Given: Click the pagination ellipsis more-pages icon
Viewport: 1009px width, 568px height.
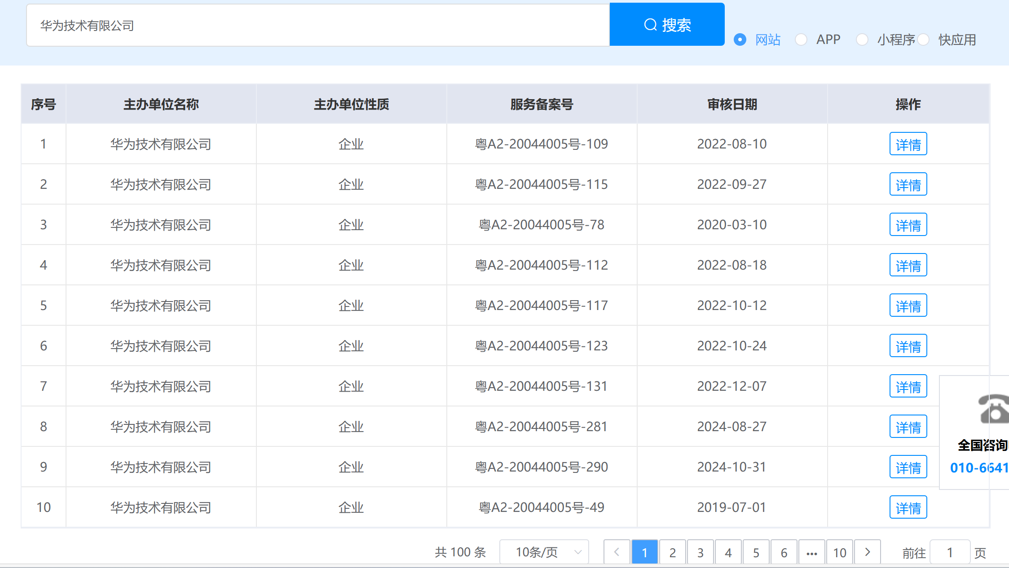Looking at the screenshot, I should pyautogui.click(x=811, y=552).
